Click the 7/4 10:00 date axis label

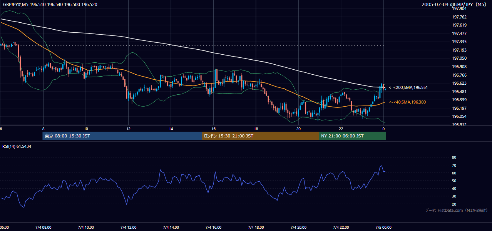85,227
